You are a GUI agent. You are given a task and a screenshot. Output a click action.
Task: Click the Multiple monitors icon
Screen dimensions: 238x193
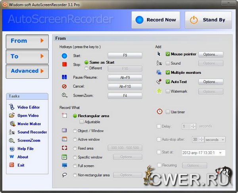coord(159,72)
